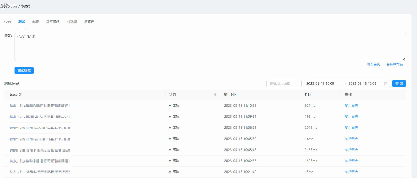Open the 代码 tab
417x178 pixels.
coord(7,21)
